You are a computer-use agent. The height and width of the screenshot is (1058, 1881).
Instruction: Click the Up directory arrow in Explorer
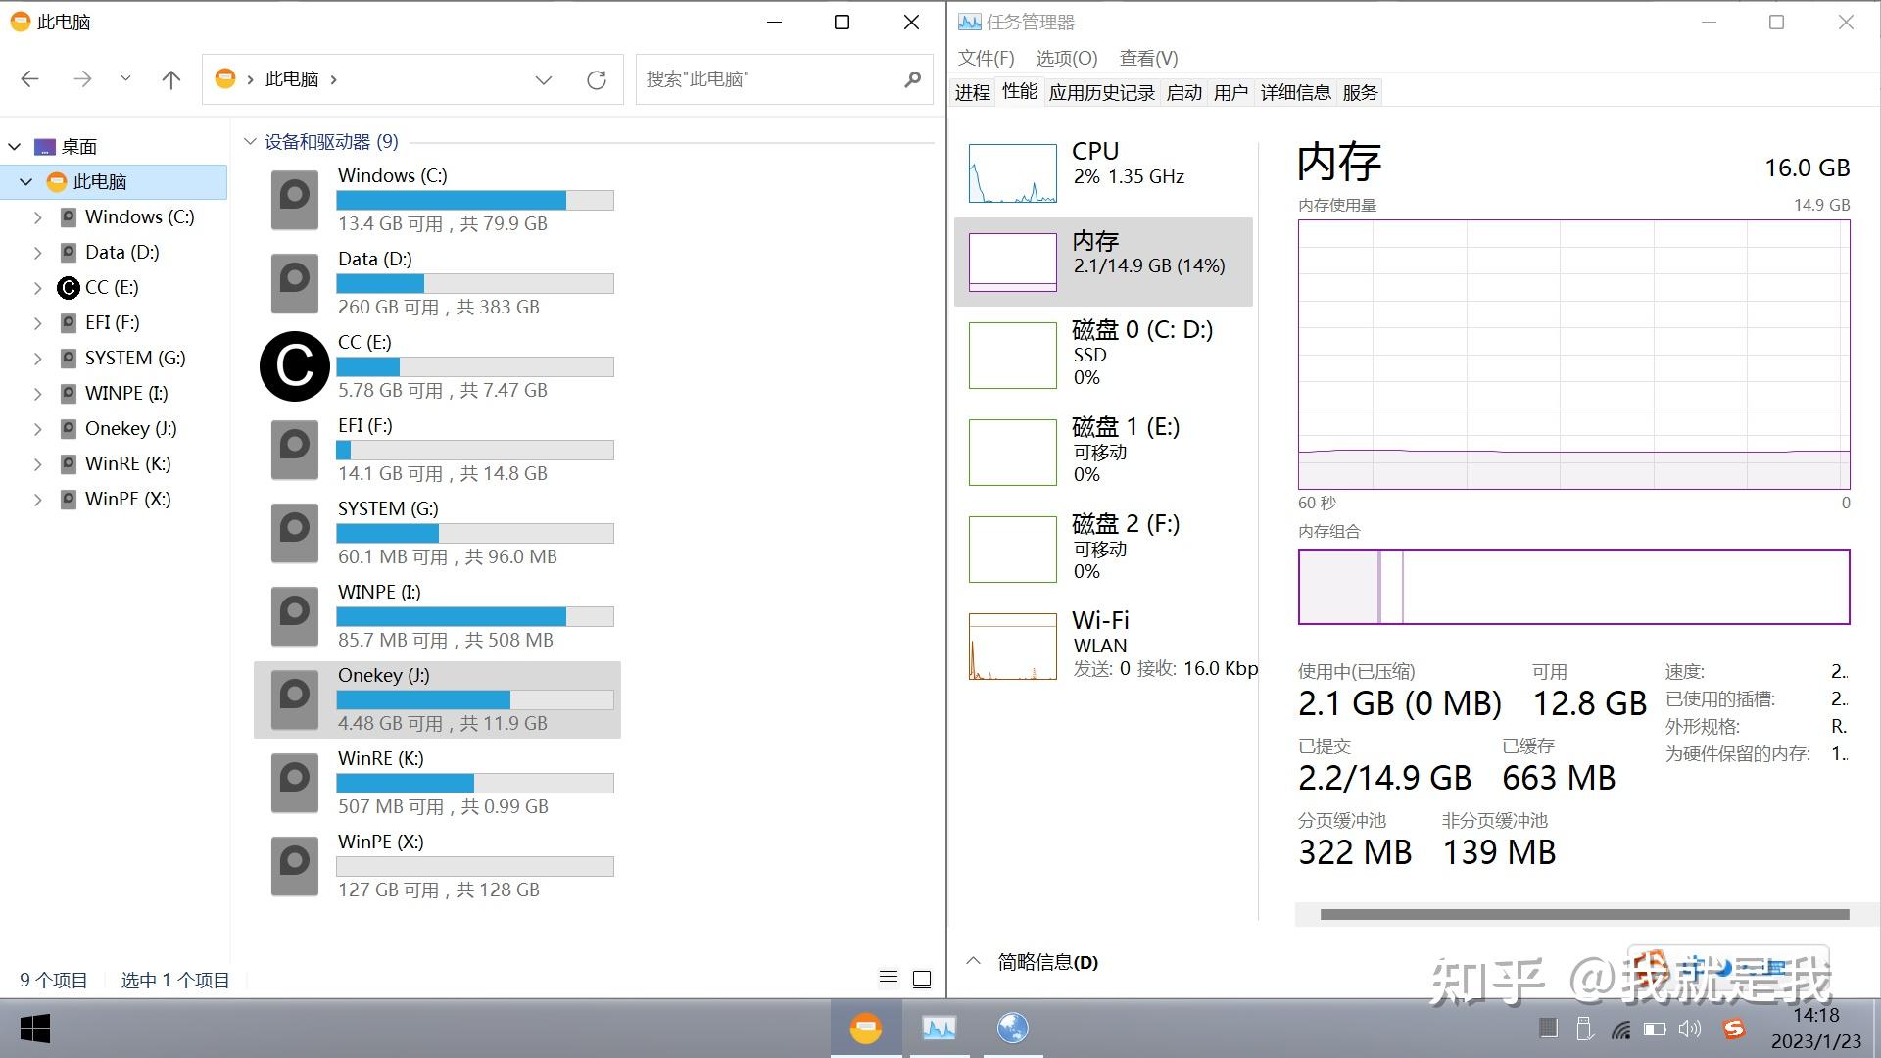[x=171, y=79]
